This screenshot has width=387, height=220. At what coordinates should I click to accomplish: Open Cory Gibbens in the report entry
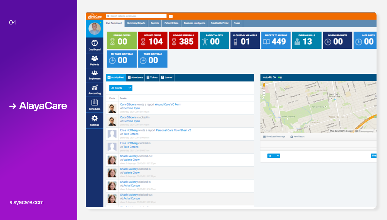coord(128,105)
